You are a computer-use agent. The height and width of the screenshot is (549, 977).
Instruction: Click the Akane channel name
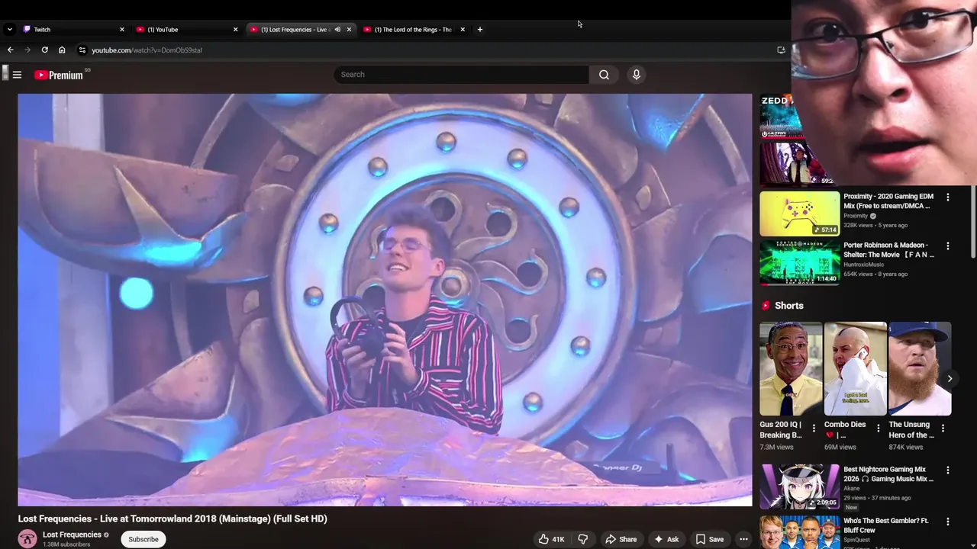(x=852, y=489)
